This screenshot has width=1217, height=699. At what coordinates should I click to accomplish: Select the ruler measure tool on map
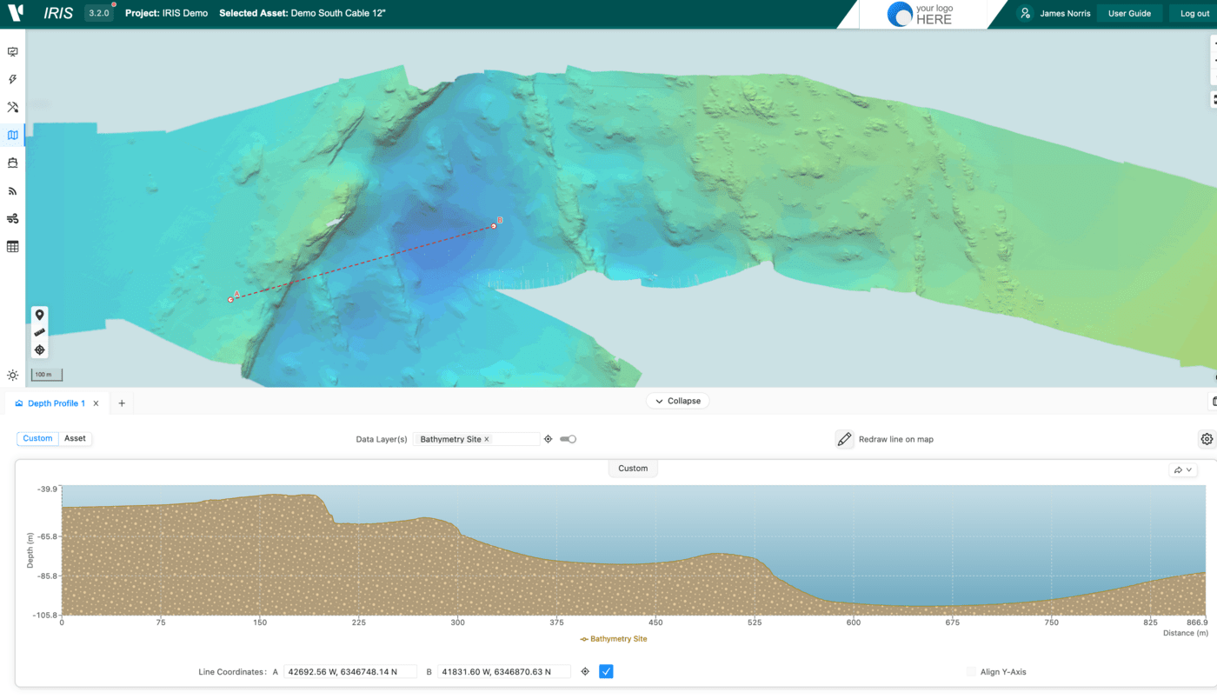coord(39,332)
